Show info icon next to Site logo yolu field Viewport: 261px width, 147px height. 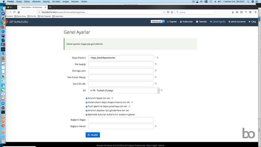156,71
